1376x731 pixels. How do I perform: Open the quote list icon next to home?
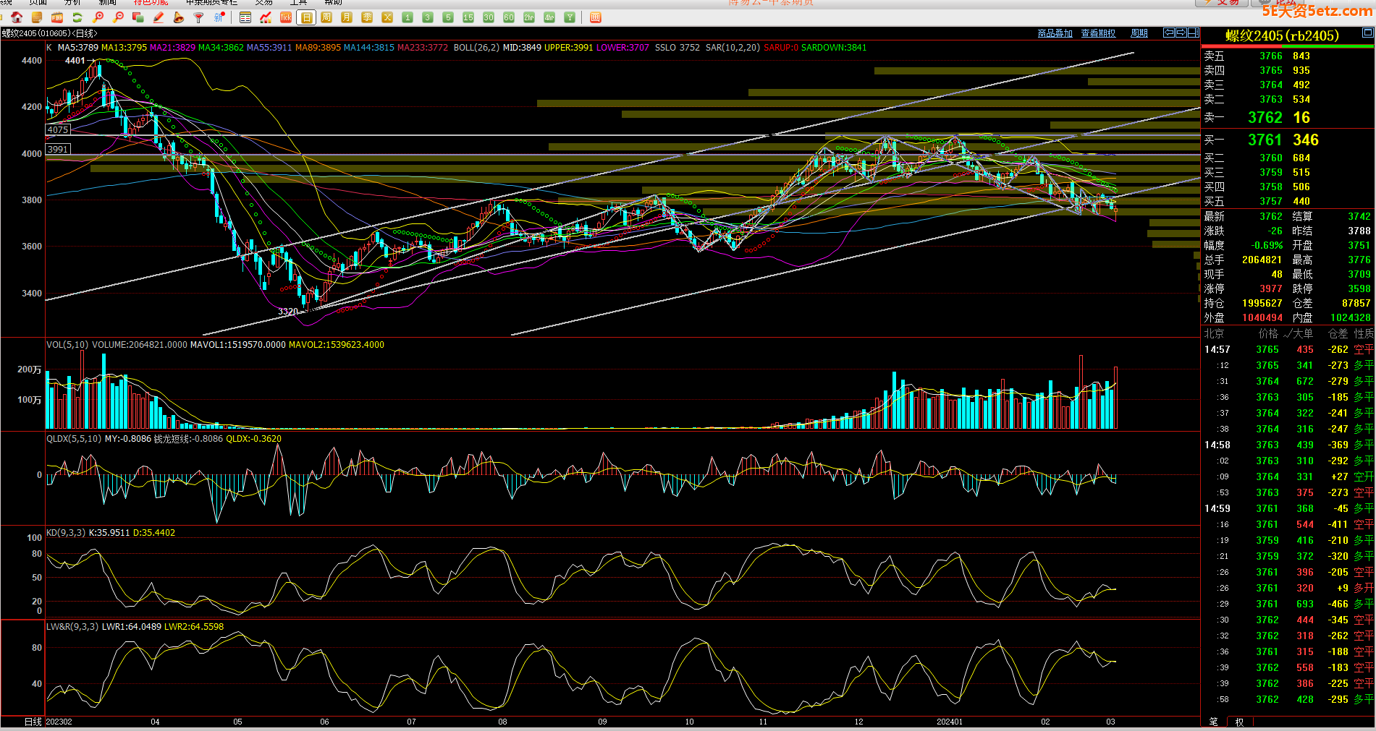click(x=37, y=17)
